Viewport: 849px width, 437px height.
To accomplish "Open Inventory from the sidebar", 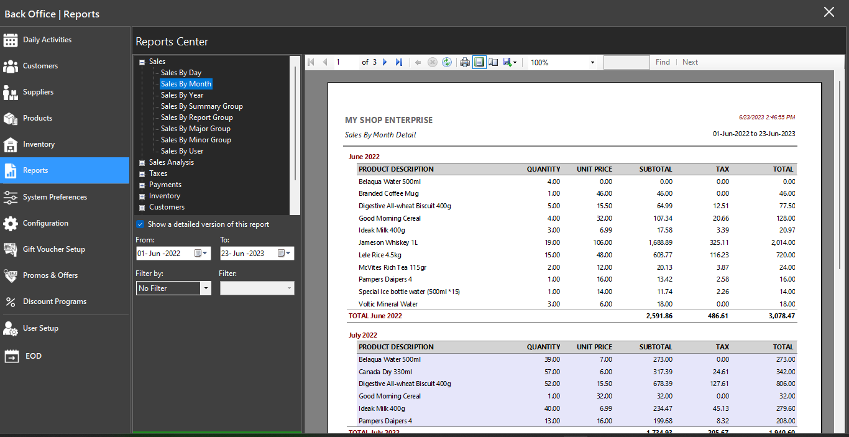I will click(x=39, y=144).
